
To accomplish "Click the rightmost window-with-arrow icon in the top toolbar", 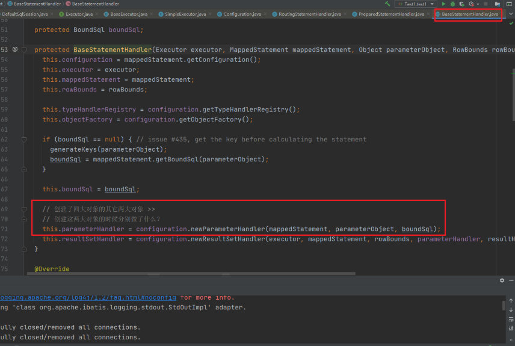I will [510, 4].
